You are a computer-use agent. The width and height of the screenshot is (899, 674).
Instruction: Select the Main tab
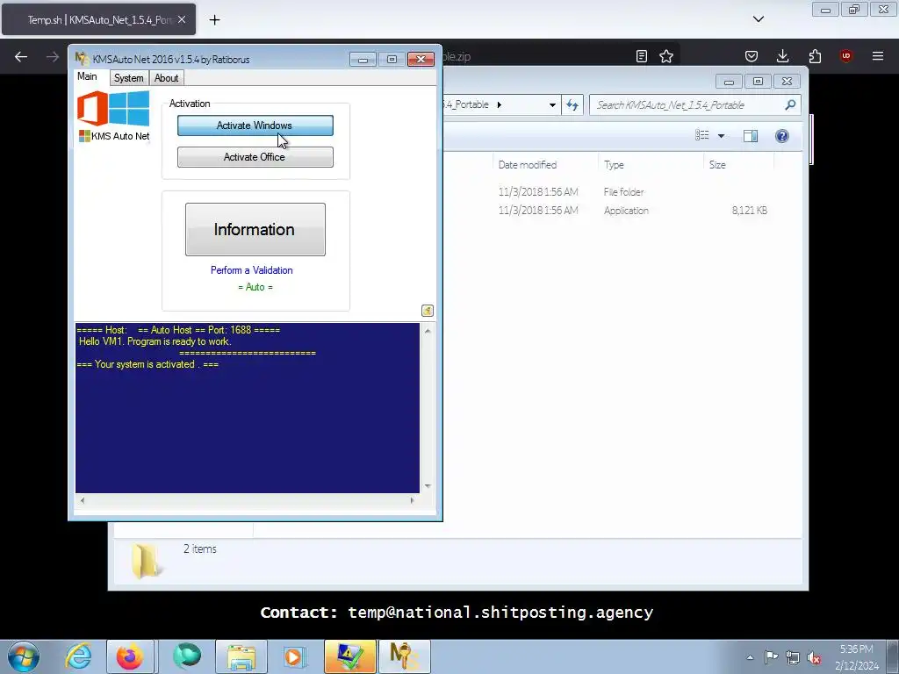tap(87, 76)
